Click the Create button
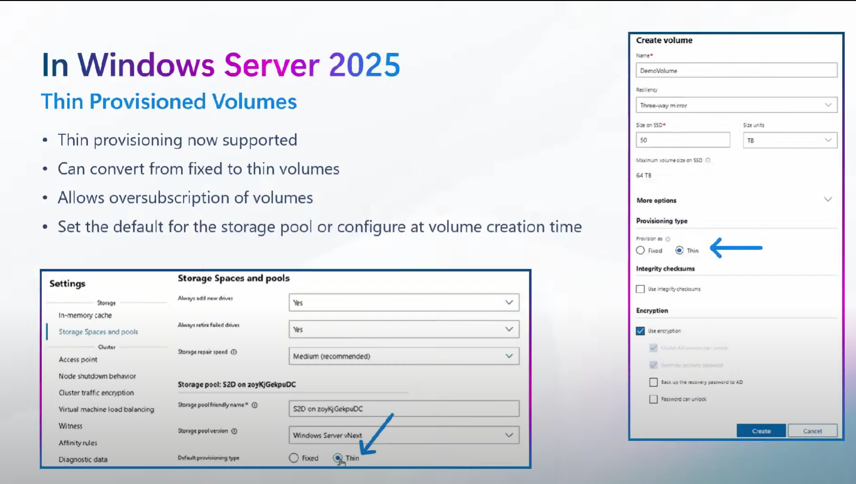Viewport: 856px width, 484px height. point(761,431)
